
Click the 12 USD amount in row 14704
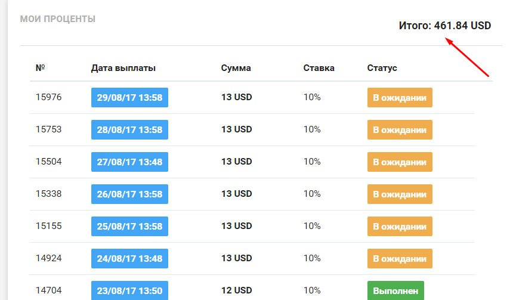pyautogui.click(x=236, y=290)
